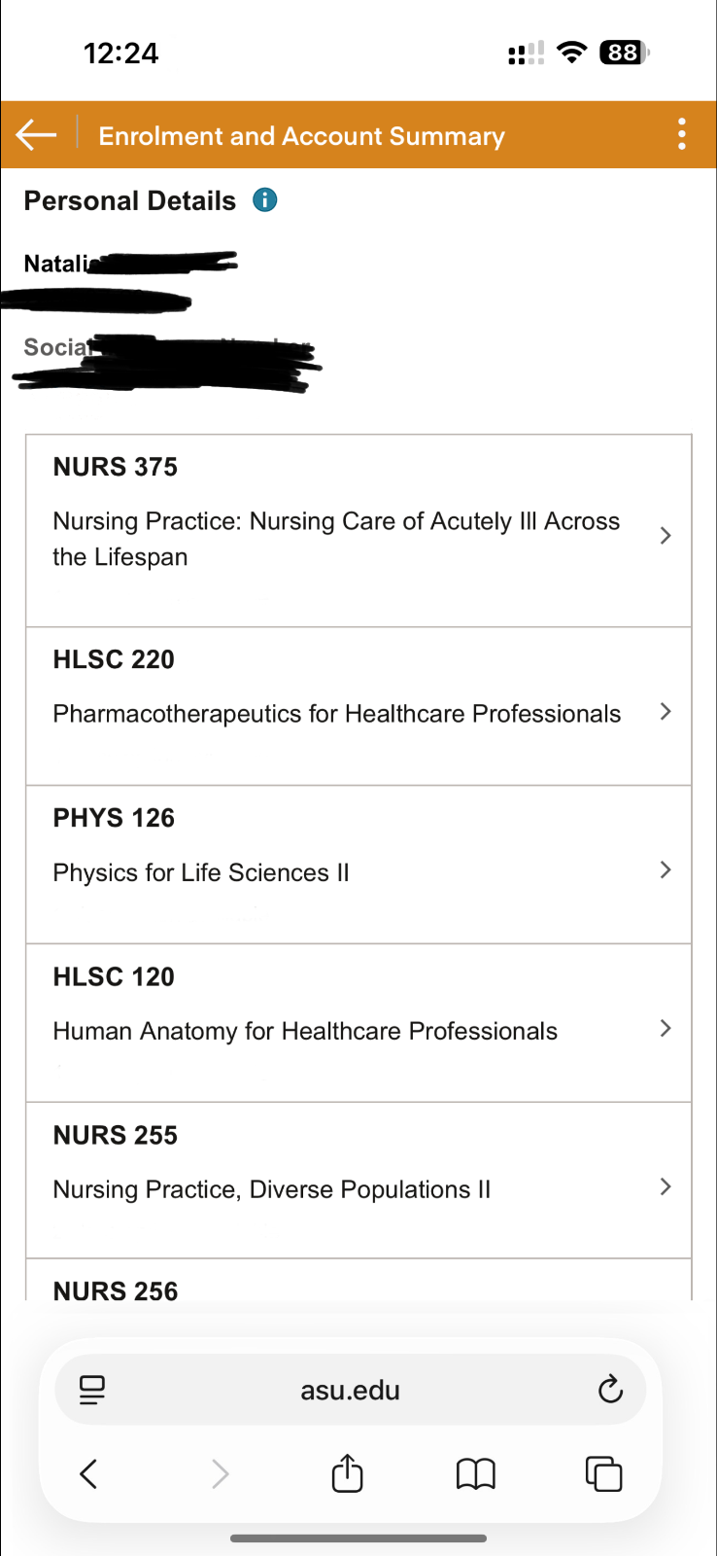Expand HLSC 120 course chevron

[666, 1029]
